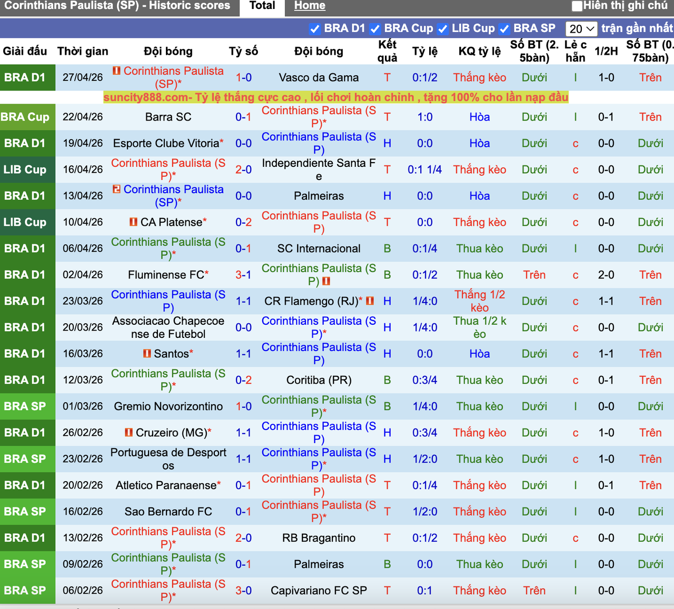Click the 1/2H column header
The height and width of the screenshot is (609, 674).
tap(606, 51)
